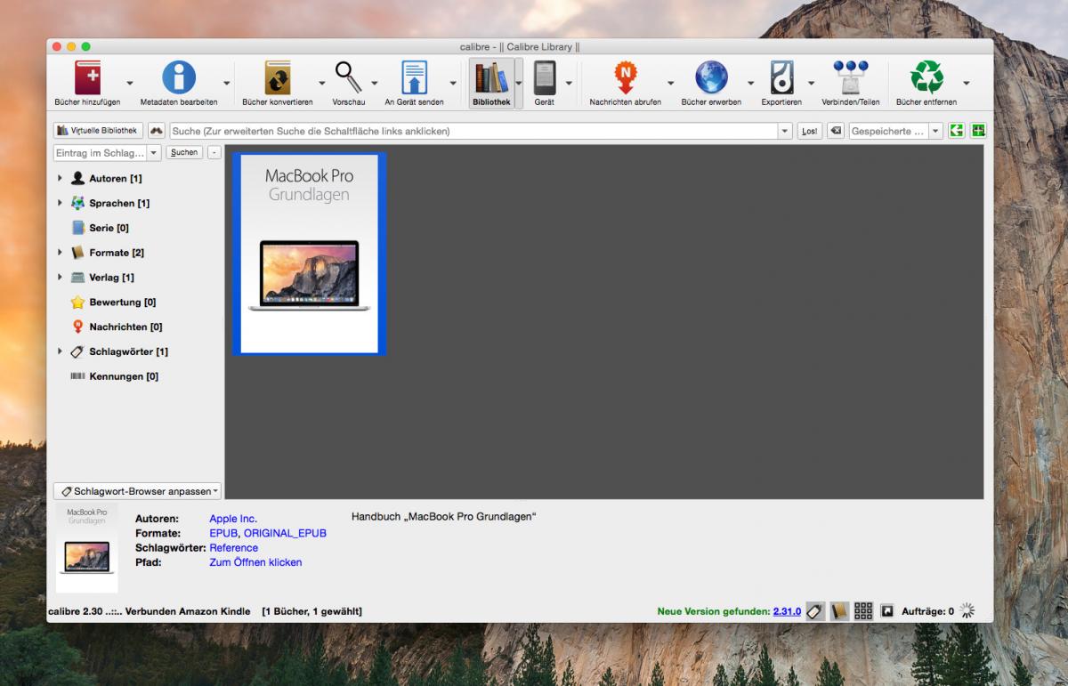Select the MacBook Pro Grundlagen cover
The width and height of the screenshot is (1068, 686).
click(x=309, y=254)
